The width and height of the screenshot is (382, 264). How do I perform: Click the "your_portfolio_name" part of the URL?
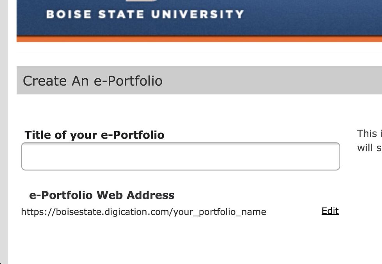[x=220, y=212]
